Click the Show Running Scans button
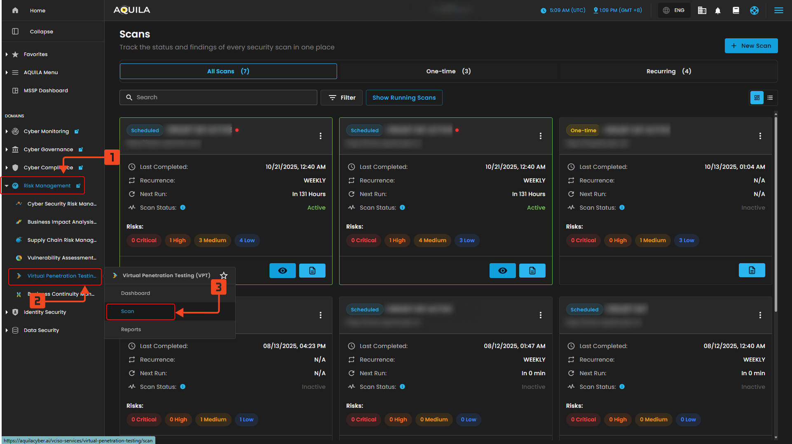 [x=404, y=98]
